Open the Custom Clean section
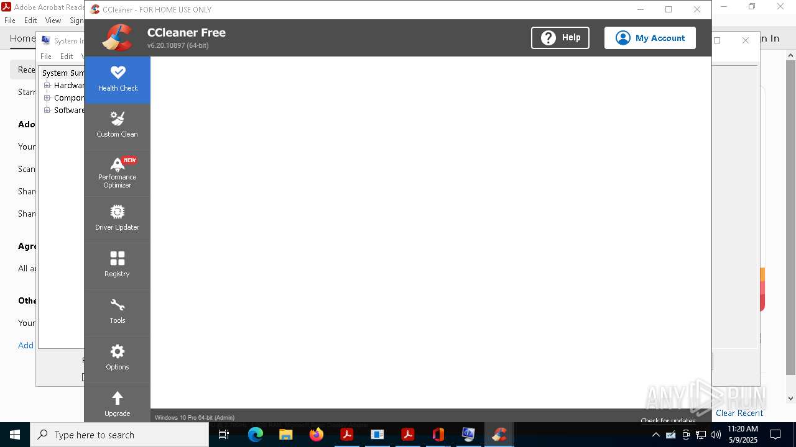The height and width of the screenshot is (447, 796). [118, 126]
